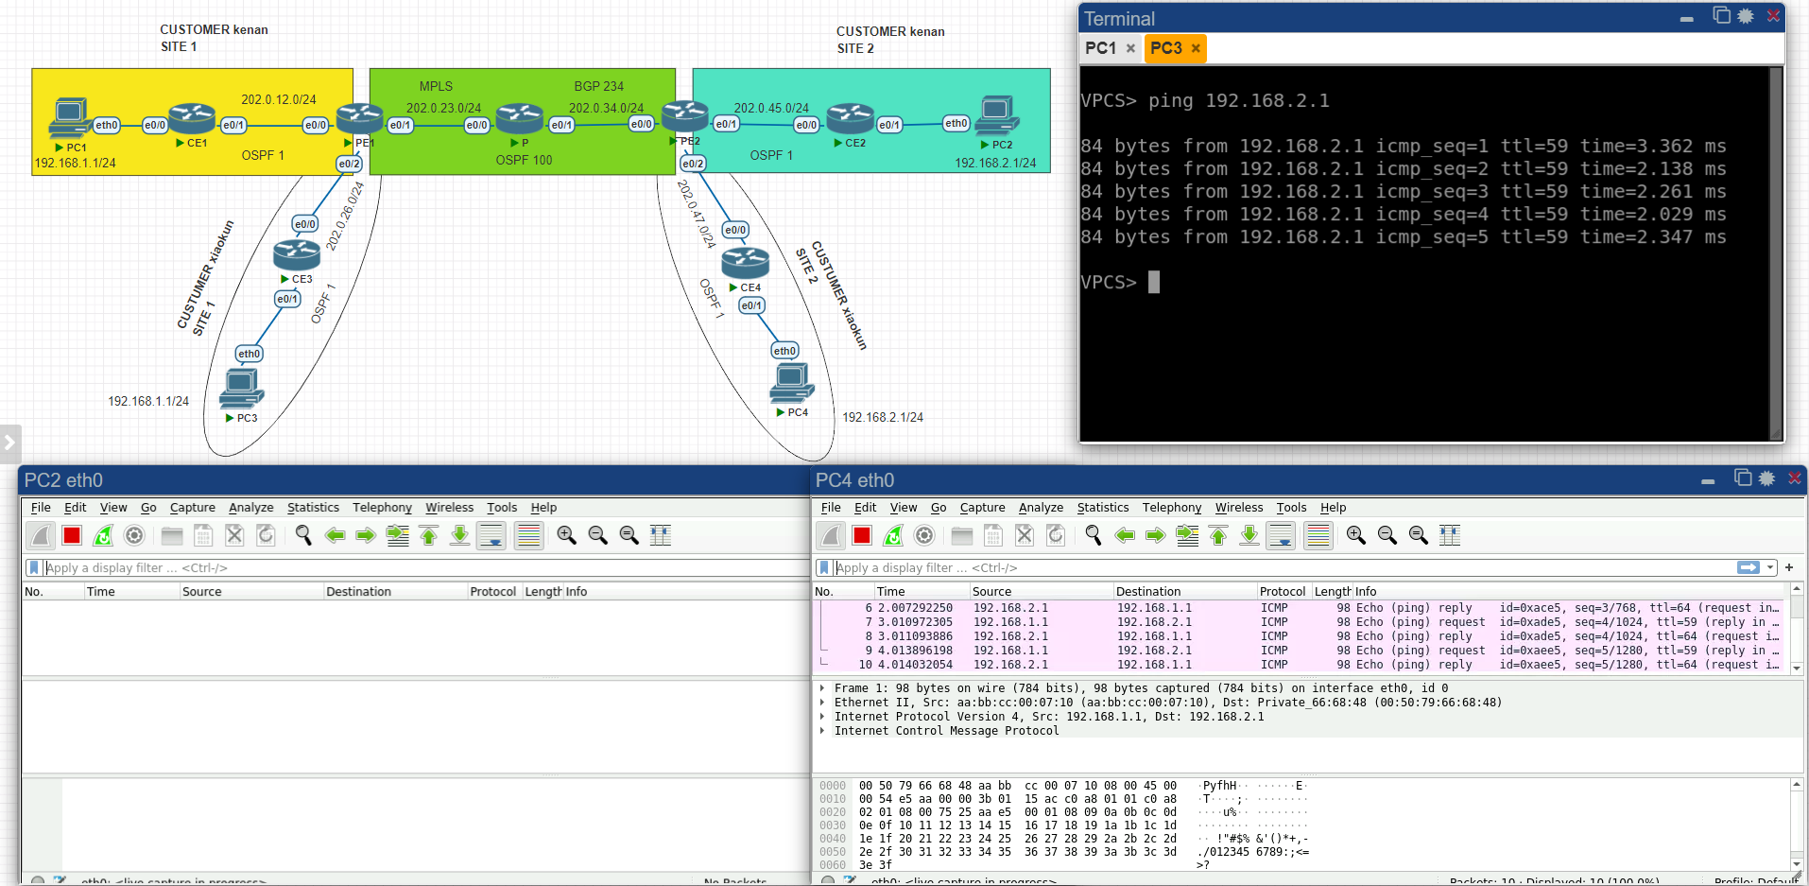The height and width of the screenshot is (886, 1809).
Task: Go to first packet in PC4 eth0
Action: coord(1218,536)
